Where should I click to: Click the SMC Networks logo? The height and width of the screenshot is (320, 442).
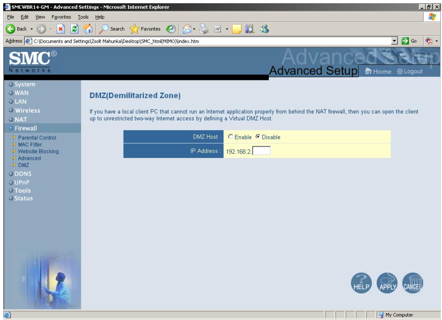[32, 62]
